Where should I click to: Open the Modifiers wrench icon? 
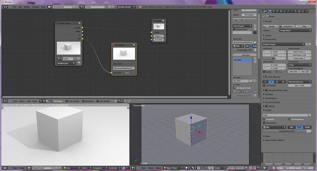click(288, 11)
